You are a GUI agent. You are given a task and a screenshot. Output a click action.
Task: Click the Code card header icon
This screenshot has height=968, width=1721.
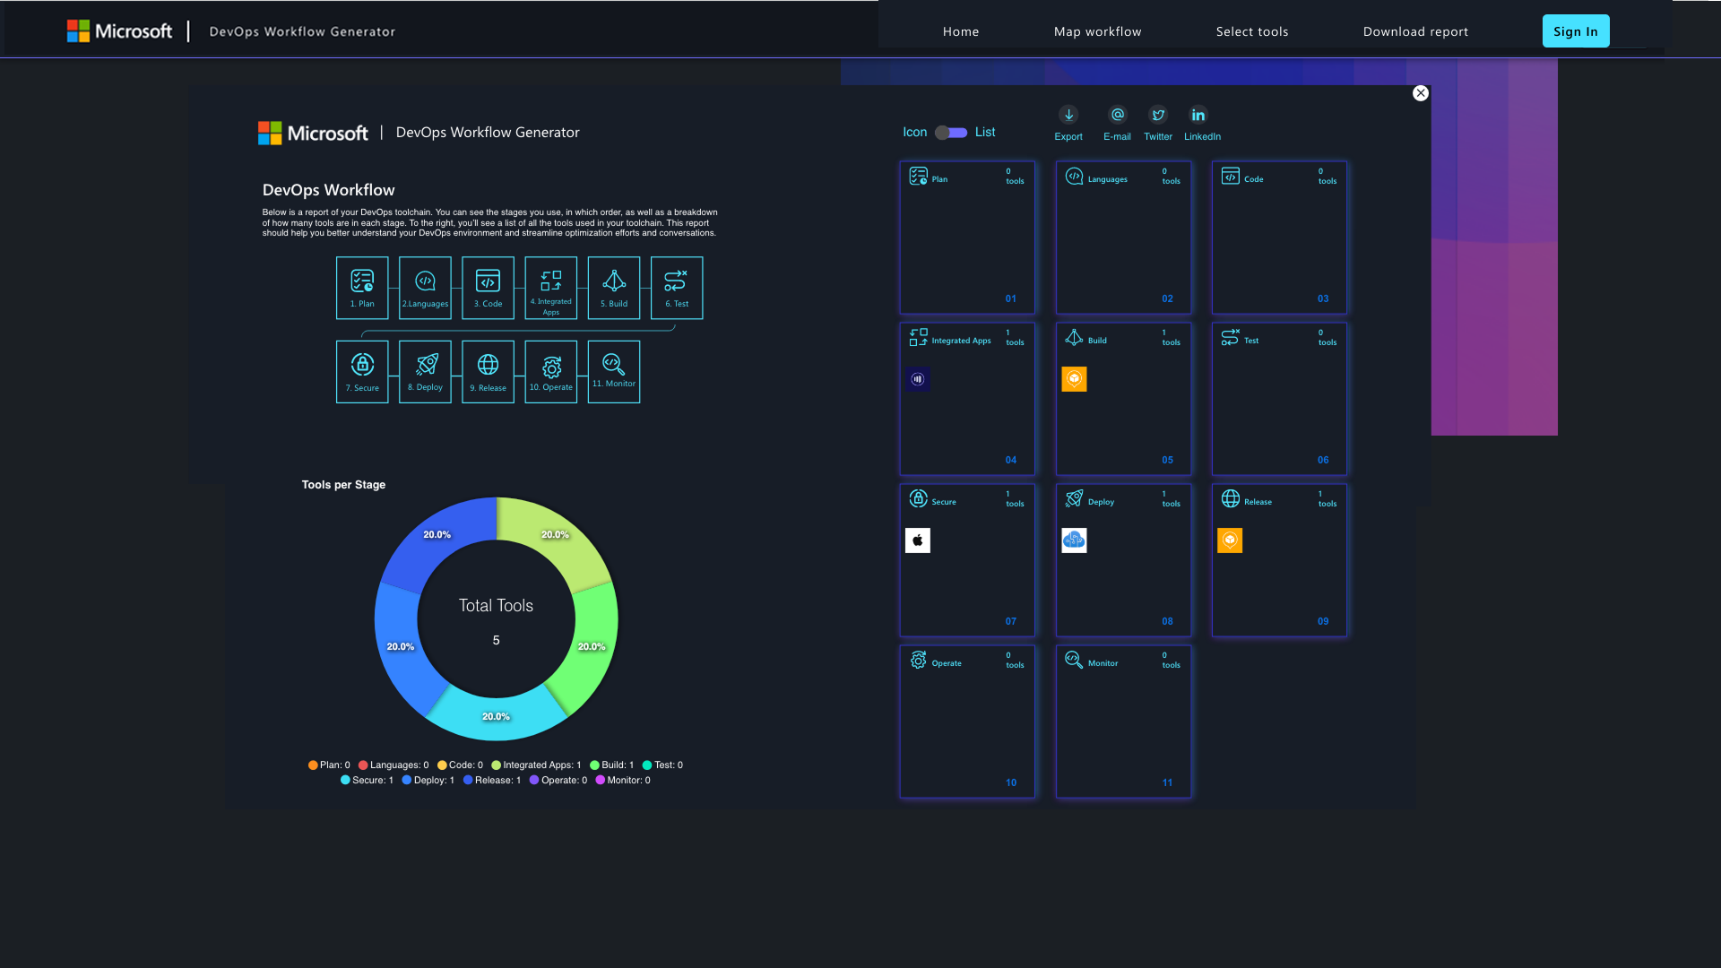pos(1231,176)
